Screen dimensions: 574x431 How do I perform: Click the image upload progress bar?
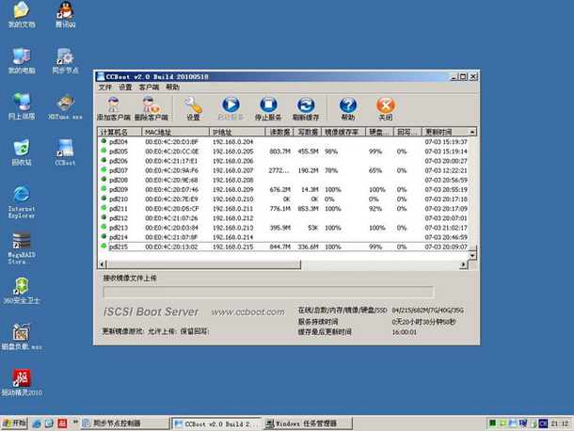tap(268, 293)
